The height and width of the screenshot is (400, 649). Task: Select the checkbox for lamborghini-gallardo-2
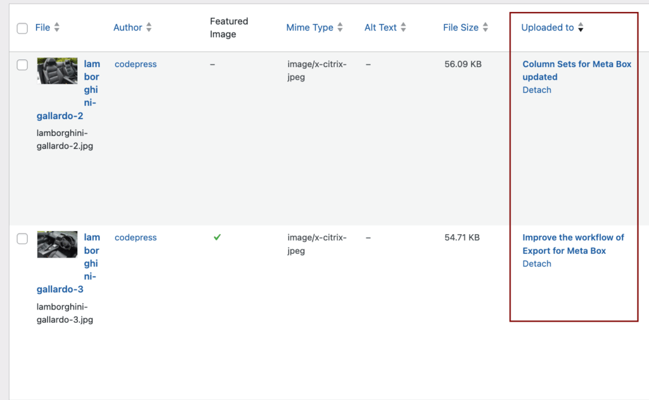pyautogui.click(x=22, y=65)
